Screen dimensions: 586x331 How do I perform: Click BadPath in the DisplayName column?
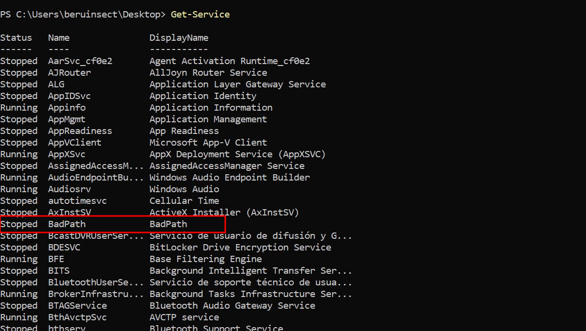[168, 224]
